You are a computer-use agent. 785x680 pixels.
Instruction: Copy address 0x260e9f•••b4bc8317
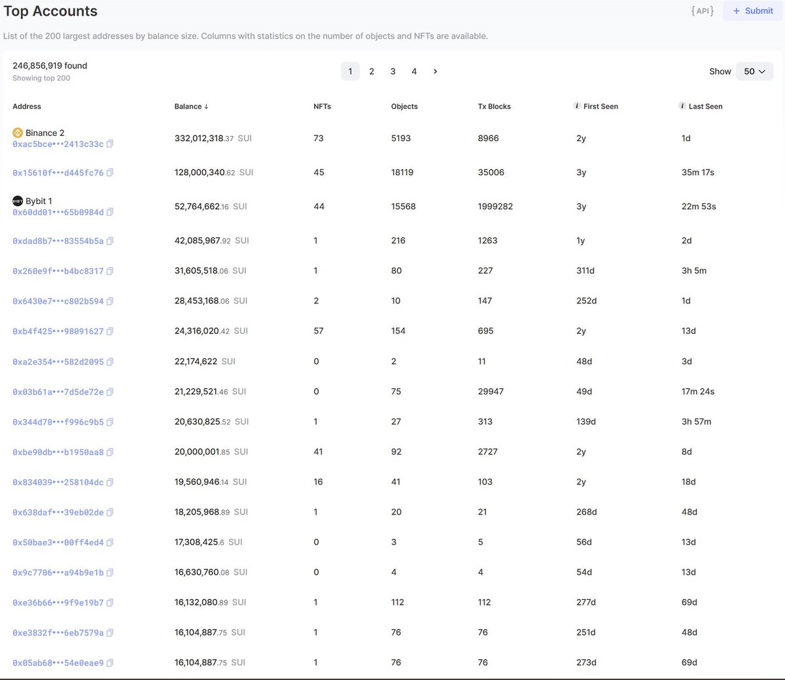click(x=110, y=271)
